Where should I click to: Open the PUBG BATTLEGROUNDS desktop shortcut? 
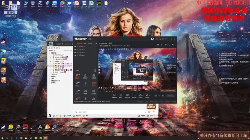(18, 128)
